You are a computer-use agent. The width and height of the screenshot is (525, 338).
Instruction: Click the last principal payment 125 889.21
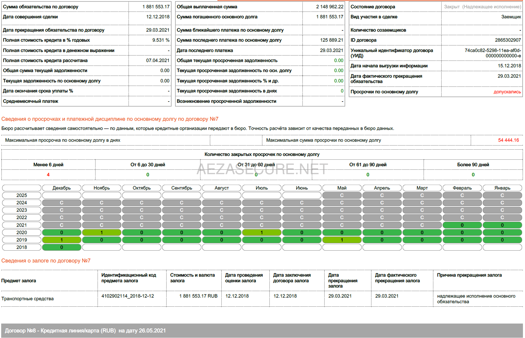coord(332,40)
